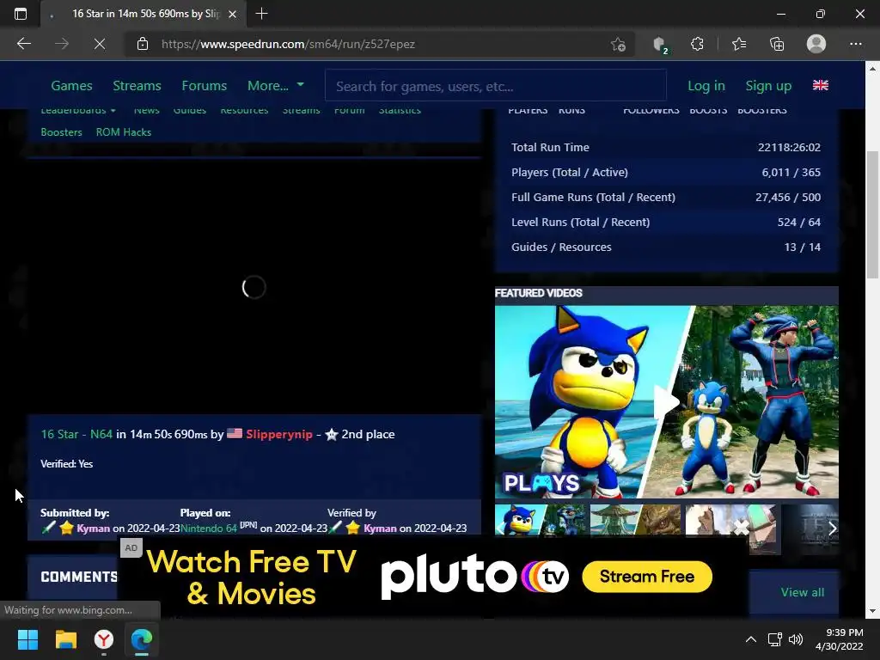The image size is (880, 660).
Task: Open a new browser tab
Action: 261,14
